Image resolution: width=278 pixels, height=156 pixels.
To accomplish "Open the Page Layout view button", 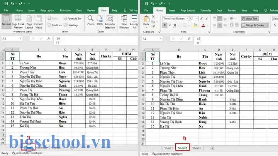I will (x=29, y=22).
